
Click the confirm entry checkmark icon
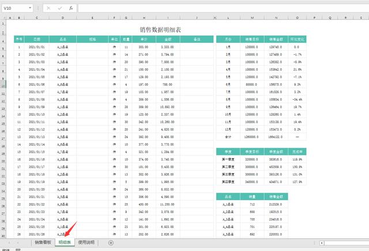(60, 9)
